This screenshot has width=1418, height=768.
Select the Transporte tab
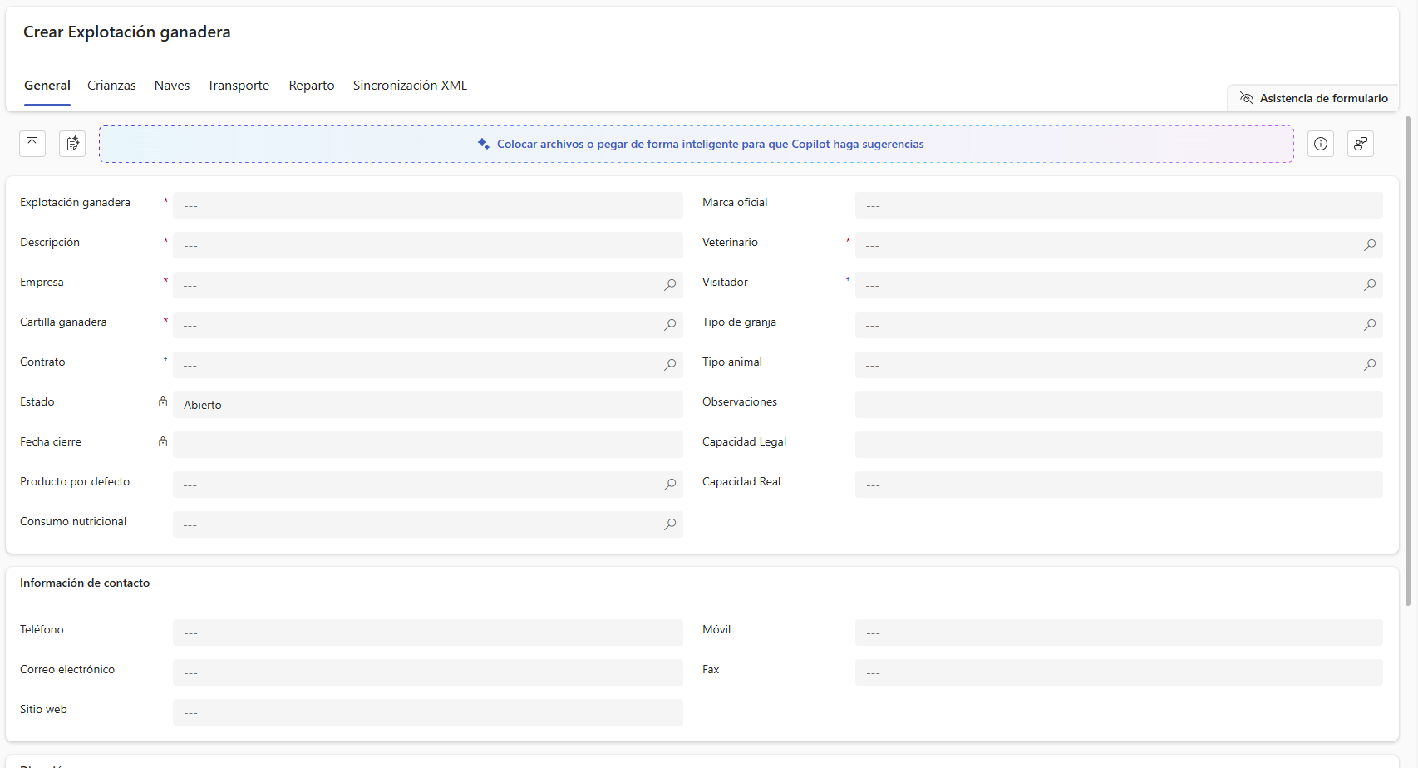click(x=238, y=86)
